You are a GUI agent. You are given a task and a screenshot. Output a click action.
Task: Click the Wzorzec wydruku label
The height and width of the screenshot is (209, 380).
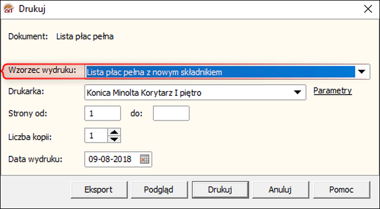pyautogui.click(x=42, y=70)
